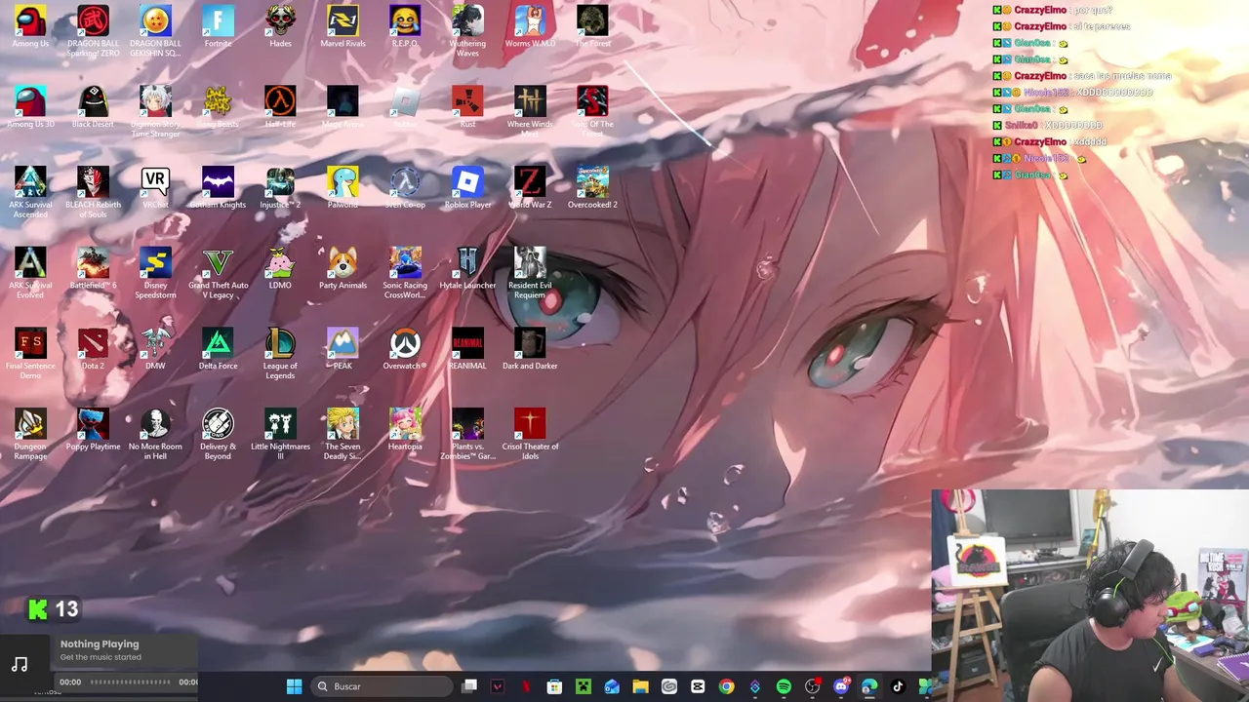Select the Gotham Knights shortcut

click(x=218, y=189)
